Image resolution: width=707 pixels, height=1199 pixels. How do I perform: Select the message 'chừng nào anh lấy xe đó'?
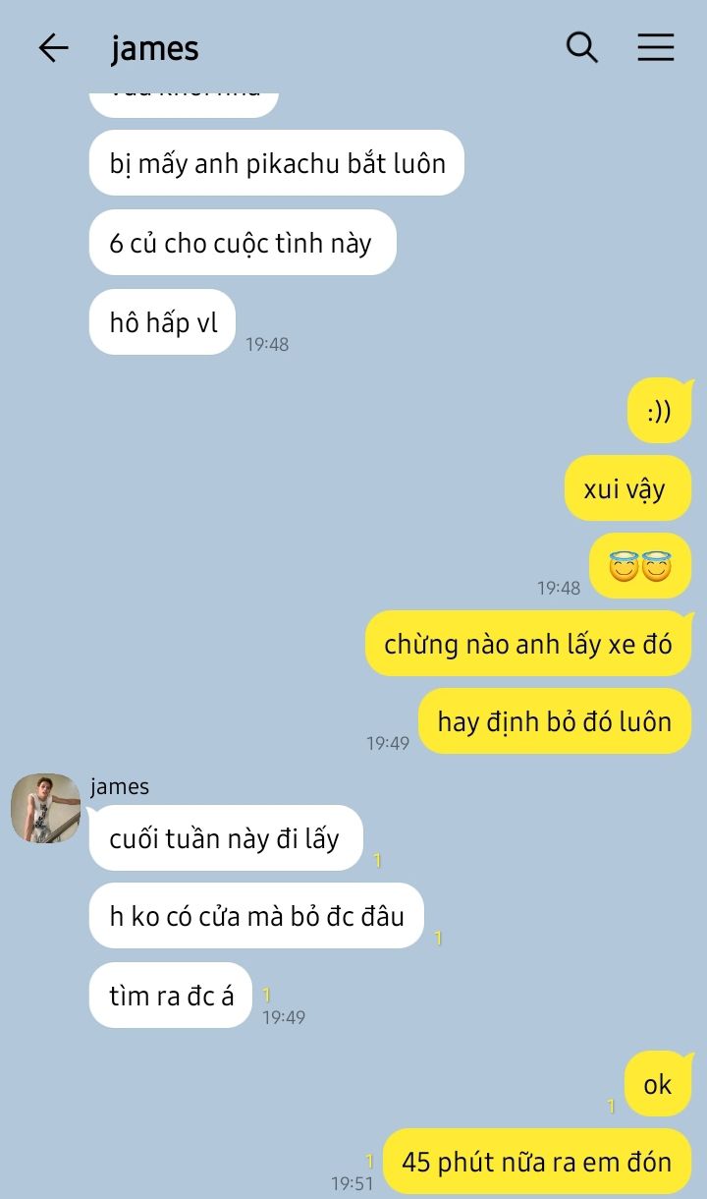coord(529,644)
